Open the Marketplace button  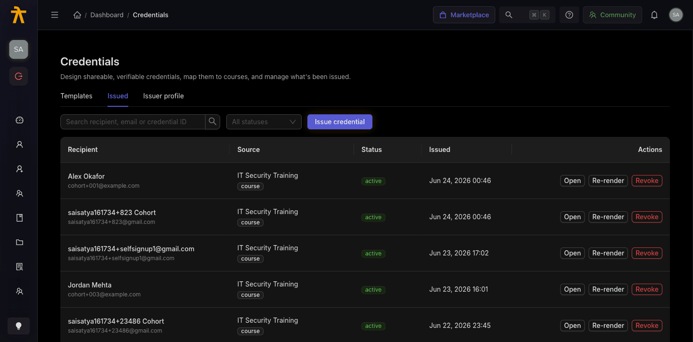(x=464, y=15)
